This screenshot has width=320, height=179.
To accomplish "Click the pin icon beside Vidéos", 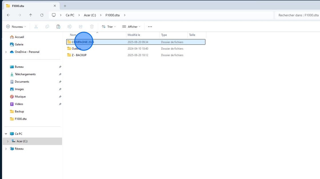I will tap(60, 104).
